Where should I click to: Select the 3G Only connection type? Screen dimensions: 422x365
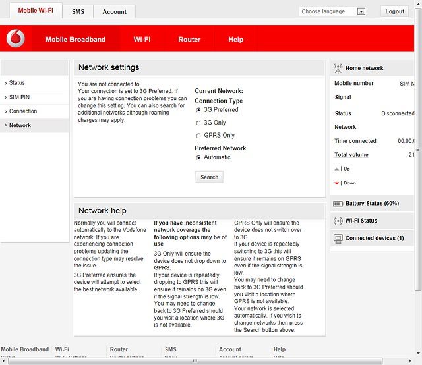tap(198, 123)
